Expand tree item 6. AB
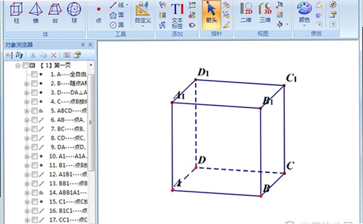Image resolution: width=363 pixels, height=224 pixels. [x=27, y=120]
